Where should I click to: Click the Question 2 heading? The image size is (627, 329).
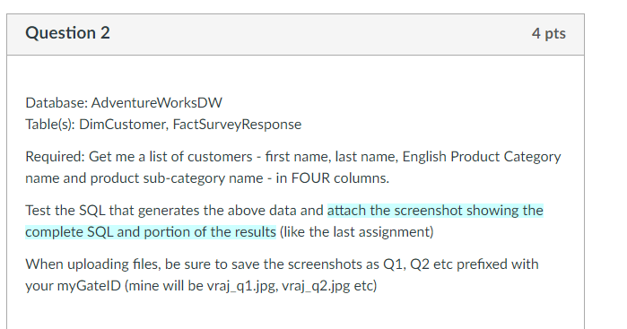[67, 33]
